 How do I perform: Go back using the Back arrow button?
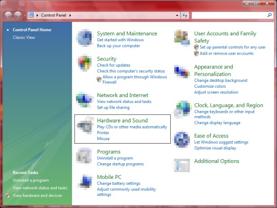pyautogui.click(x=8, y=15)
